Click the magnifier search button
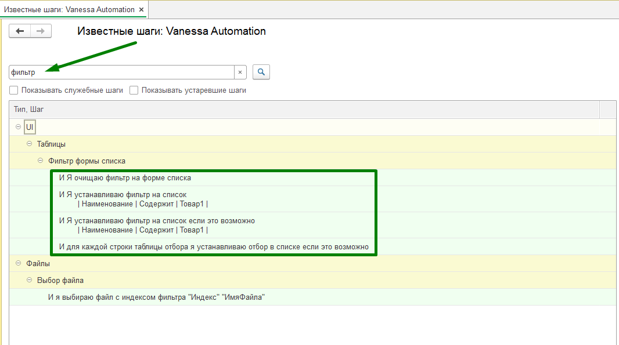 click(261, 72)
